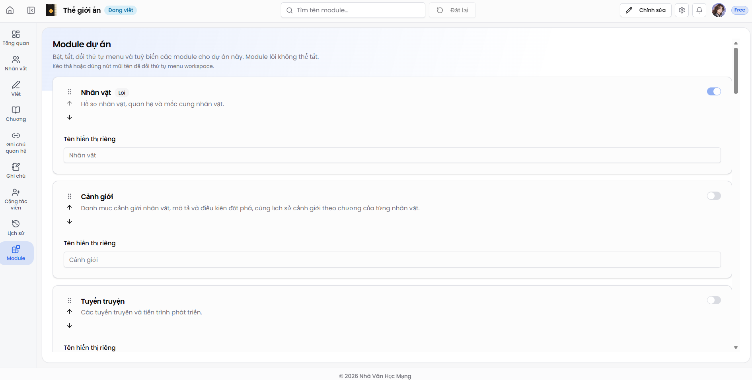Image resolution: width=752 pixels, height=380 pixels.
Task: Open Nhân vật in sidebar
Action: (x=16, y=64)
